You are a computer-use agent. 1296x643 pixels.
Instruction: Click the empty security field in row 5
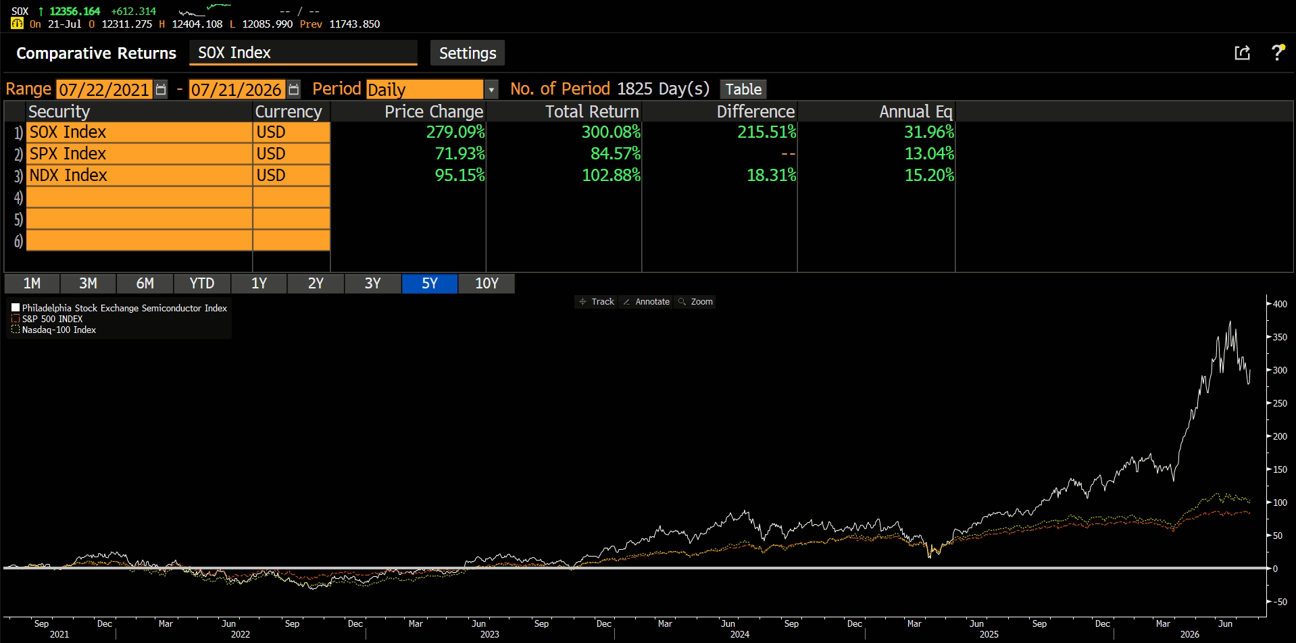tap(139, 219)
